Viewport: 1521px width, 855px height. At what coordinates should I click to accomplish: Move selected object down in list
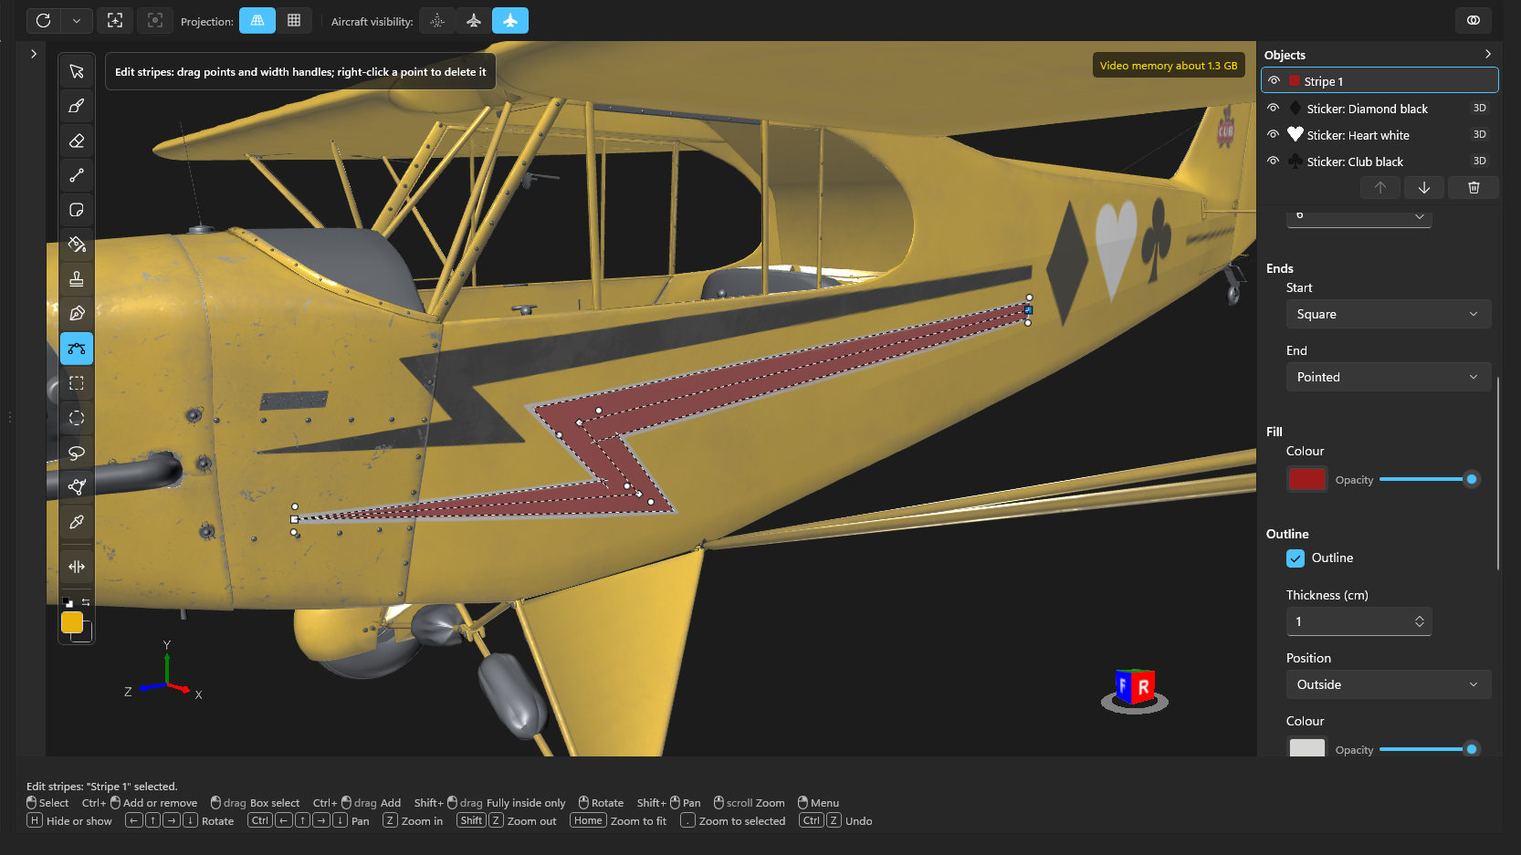1424,187
